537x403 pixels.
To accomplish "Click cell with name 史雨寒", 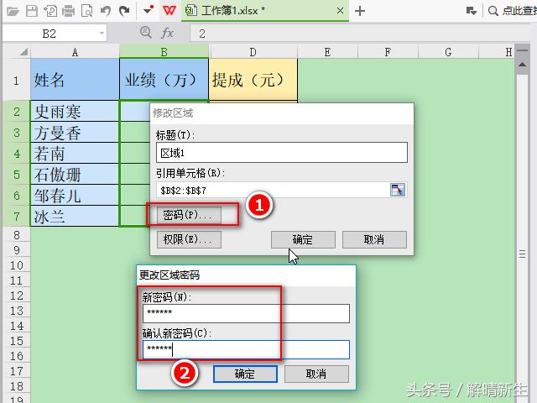I will point(75,112).
